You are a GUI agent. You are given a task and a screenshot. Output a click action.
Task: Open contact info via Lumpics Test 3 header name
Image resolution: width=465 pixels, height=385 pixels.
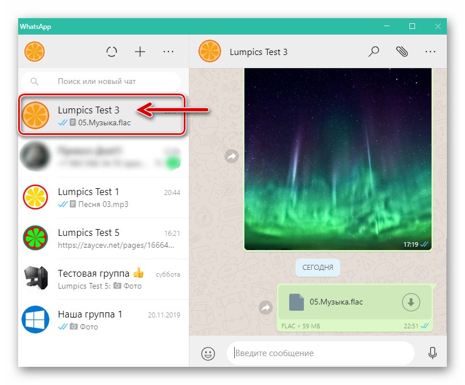[x=258, y=52]
